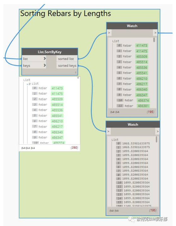Click the 'list' input port chevron
This screenshot has height=226, width=176.
[44, 58]
